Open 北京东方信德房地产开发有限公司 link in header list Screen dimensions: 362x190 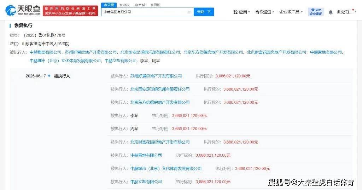point(213,52)
